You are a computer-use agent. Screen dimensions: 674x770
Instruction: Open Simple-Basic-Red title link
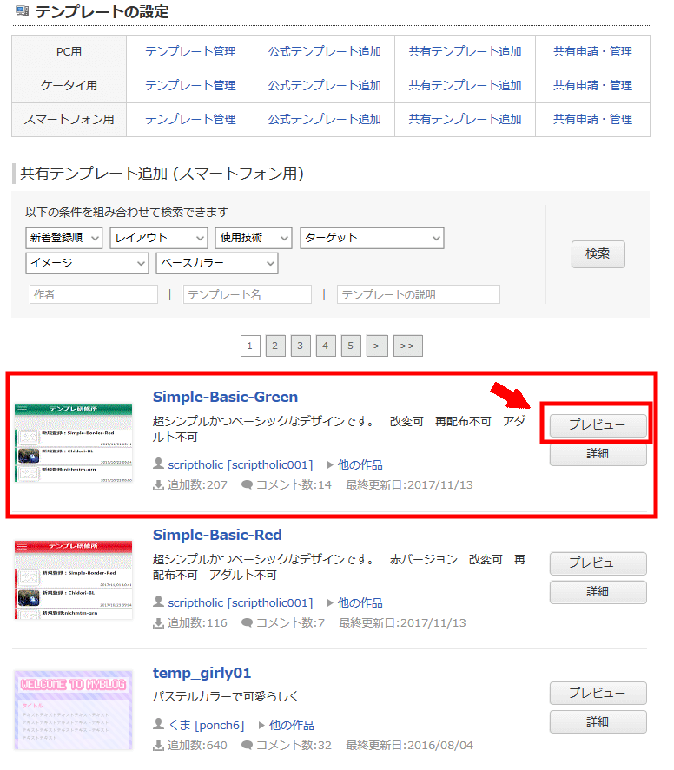point(217,535)
